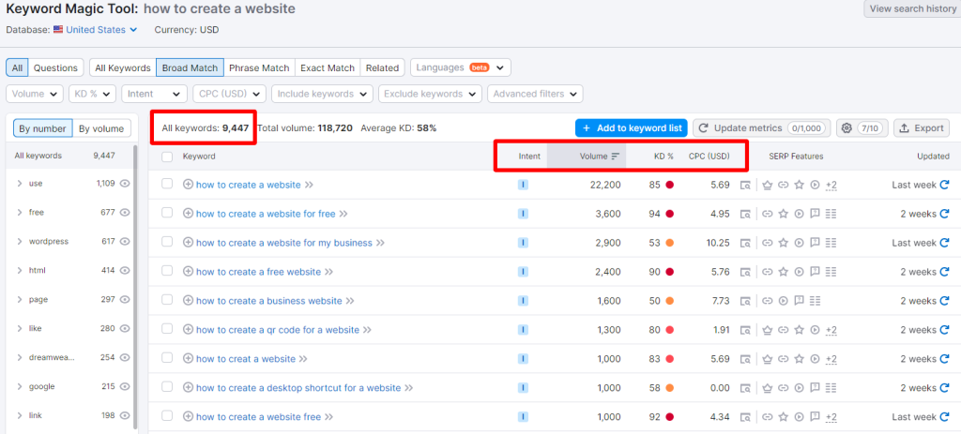Click featured snippet crown icon in first keyword row
This screenshot has height=434, width=961.
point(767,185)
